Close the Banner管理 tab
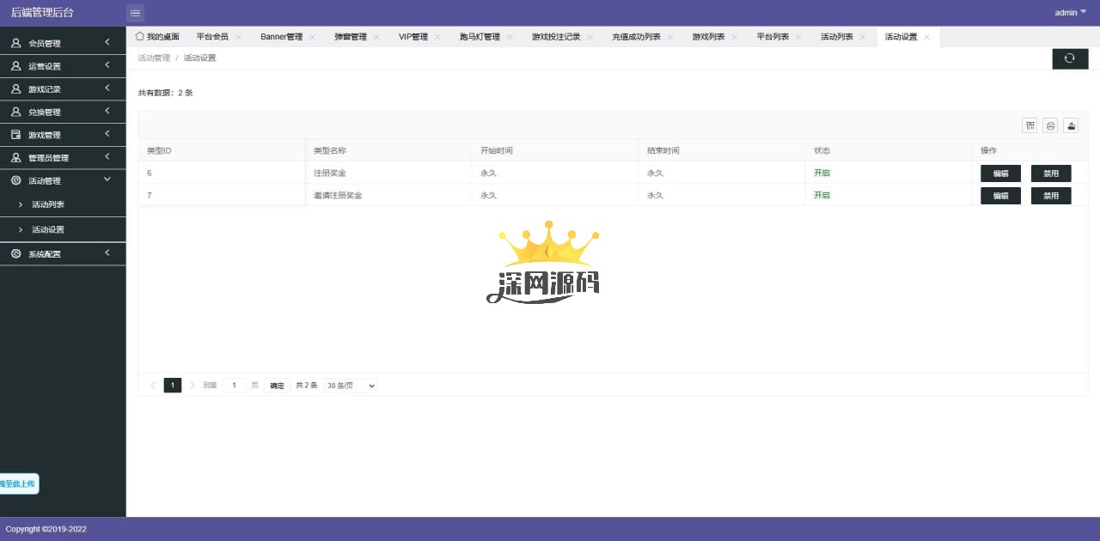Image resolution: width=1100 pixels, height=541 pixels. 313,37
